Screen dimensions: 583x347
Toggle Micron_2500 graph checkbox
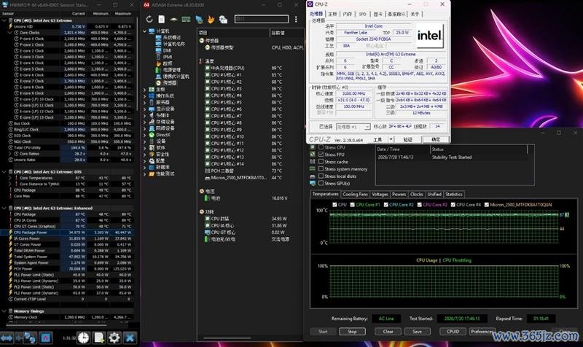coord(486,205)
